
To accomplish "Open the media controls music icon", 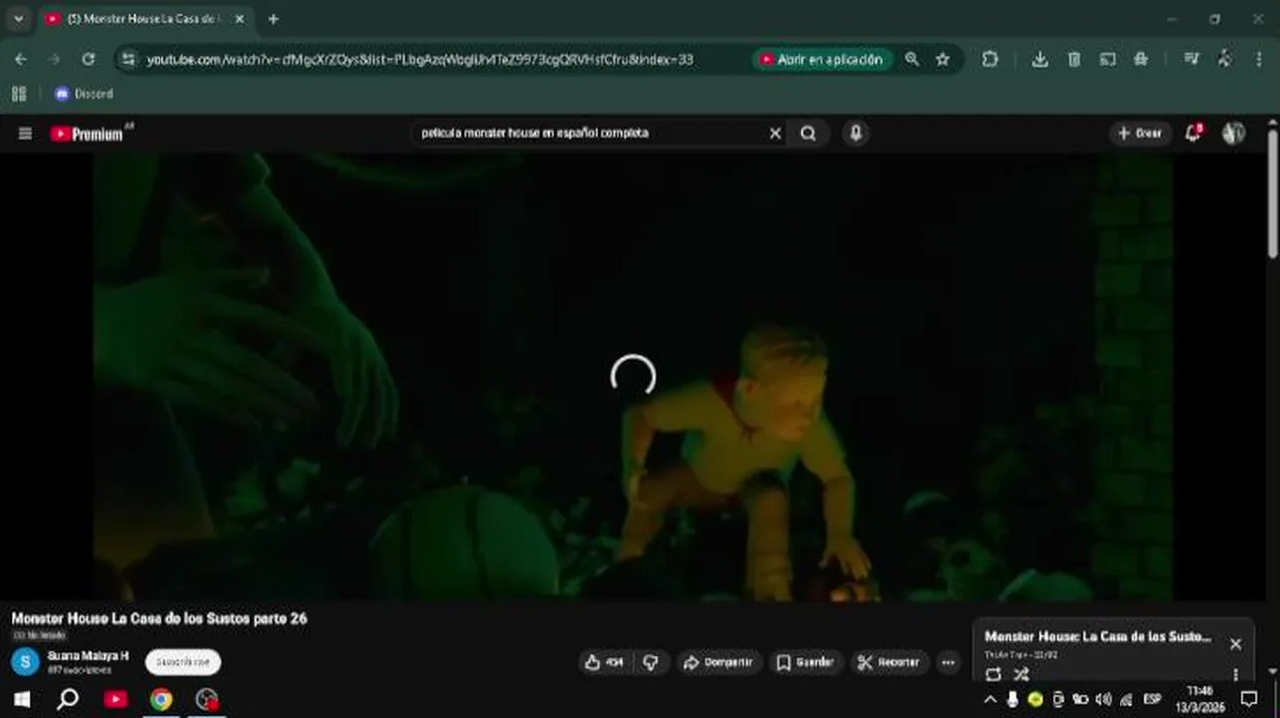I will pyautogui.click(x=1191, y=59).
